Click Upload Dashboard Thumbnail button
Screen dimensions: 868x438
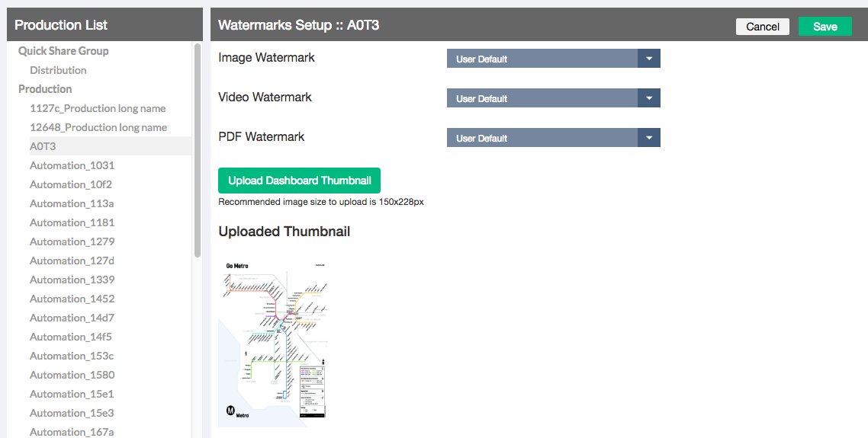click(x=299, y=181)
